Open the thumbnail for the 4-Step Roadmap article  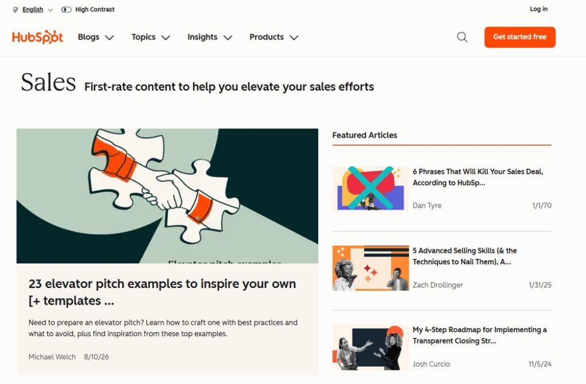(370, 347)
